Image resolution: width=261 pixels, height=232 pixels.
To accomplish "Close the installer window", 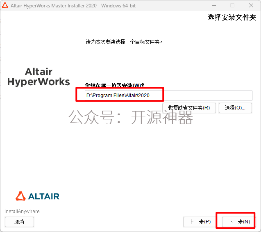I will coord(251,5).
